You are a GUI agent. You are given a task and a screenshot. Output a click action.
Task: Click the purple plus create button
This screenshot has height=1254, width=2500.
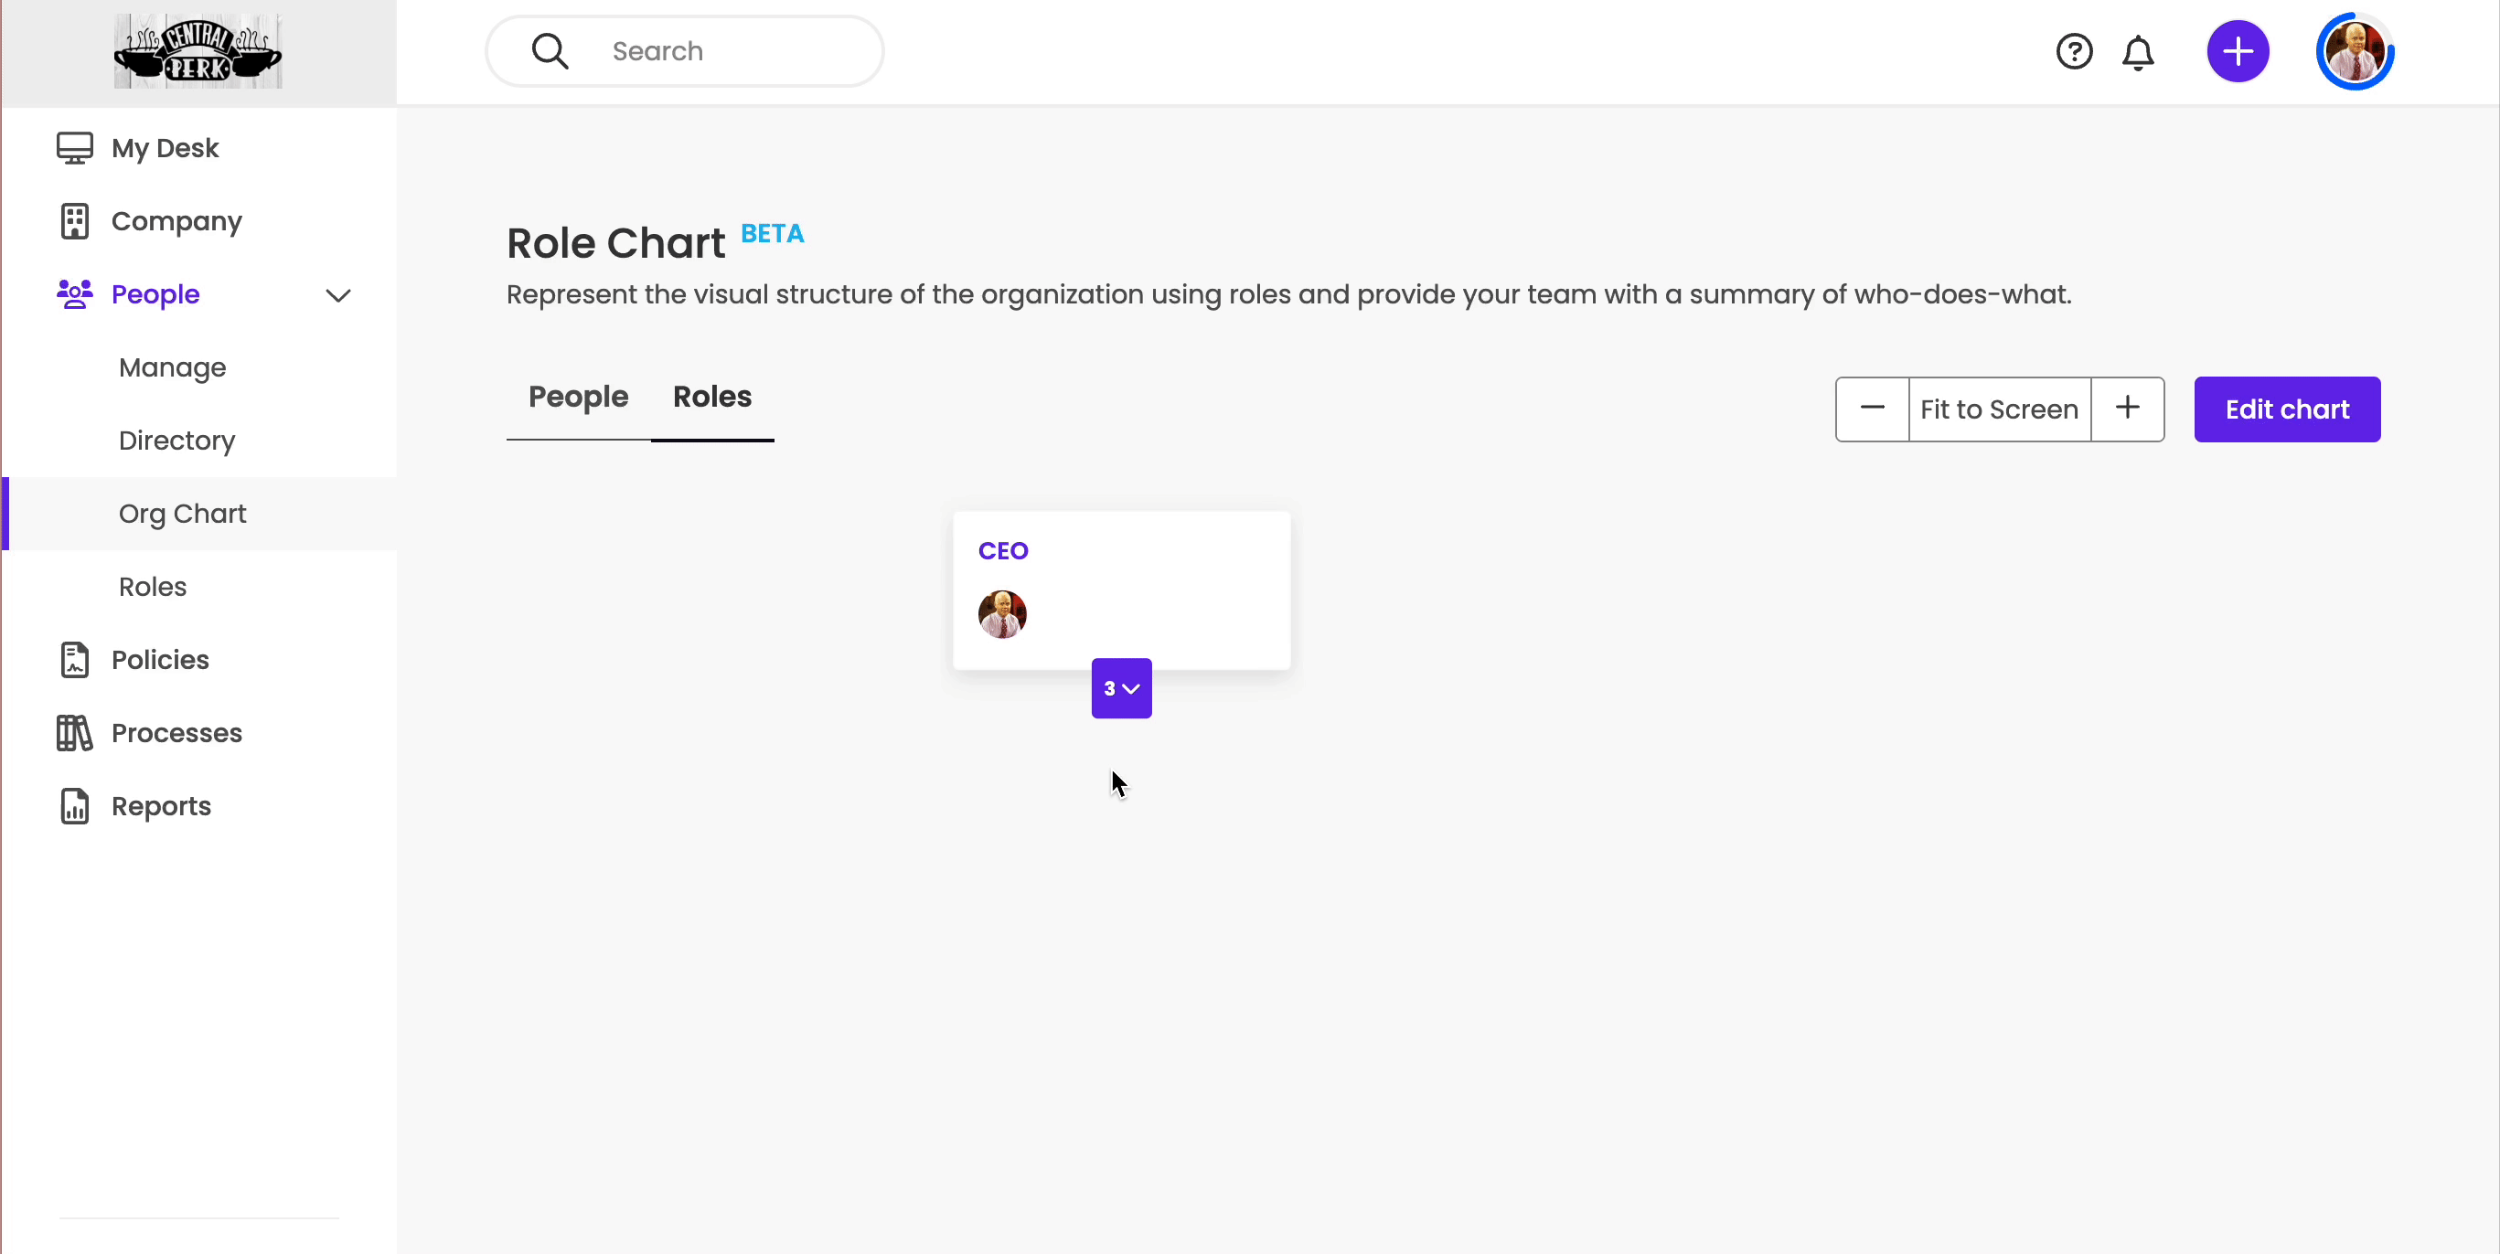coord(2238,51)
